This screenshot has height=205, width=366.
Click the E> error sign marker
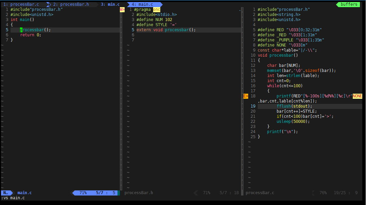coord(246,96)
